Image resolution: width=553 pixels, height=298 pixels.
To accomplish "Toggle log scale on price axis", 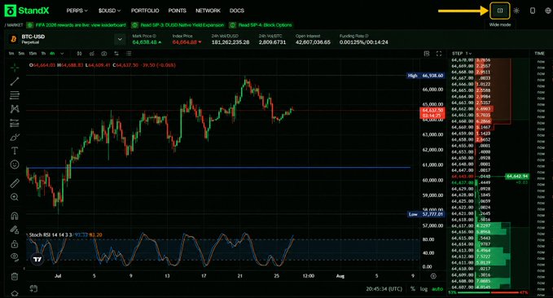I will pyautogui.click(x=424, y=289).
